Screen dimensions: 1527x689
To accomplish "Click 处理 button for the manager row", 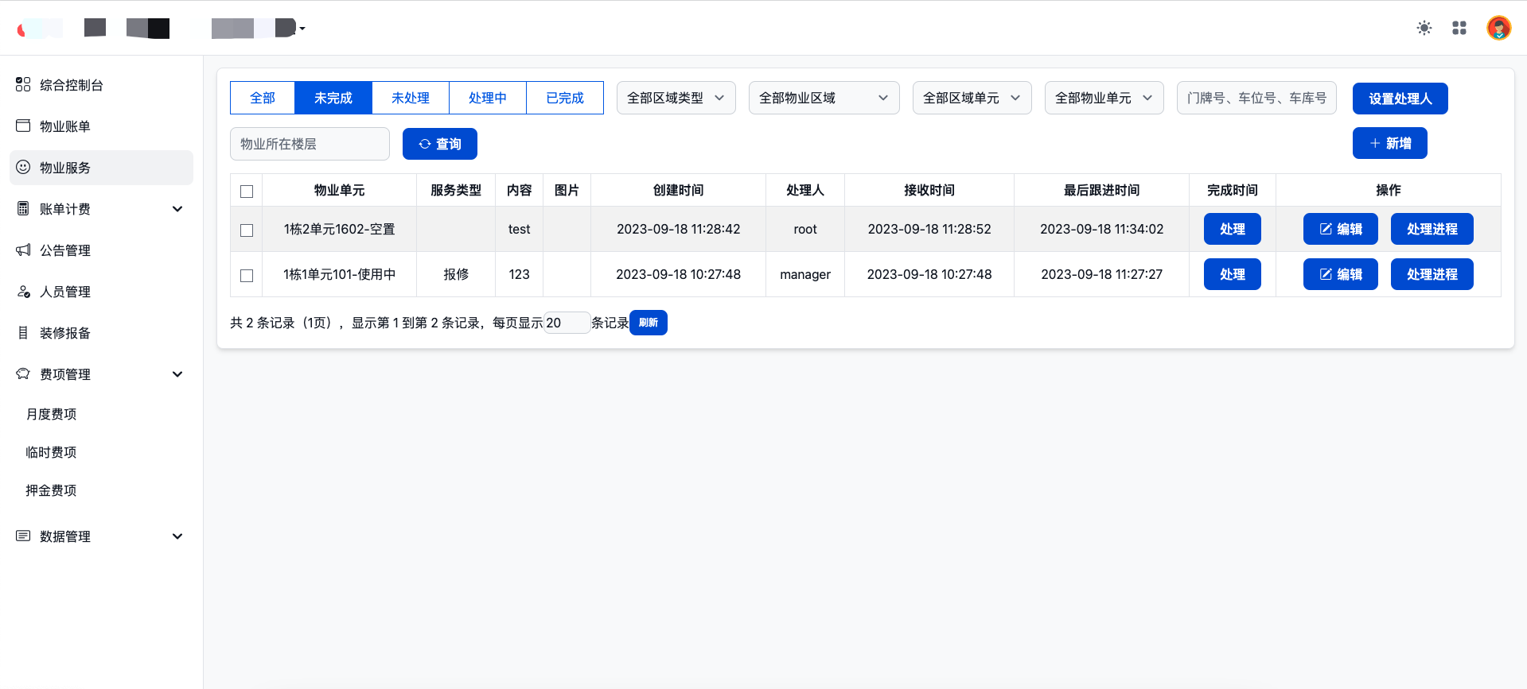I will point(1233,274).
